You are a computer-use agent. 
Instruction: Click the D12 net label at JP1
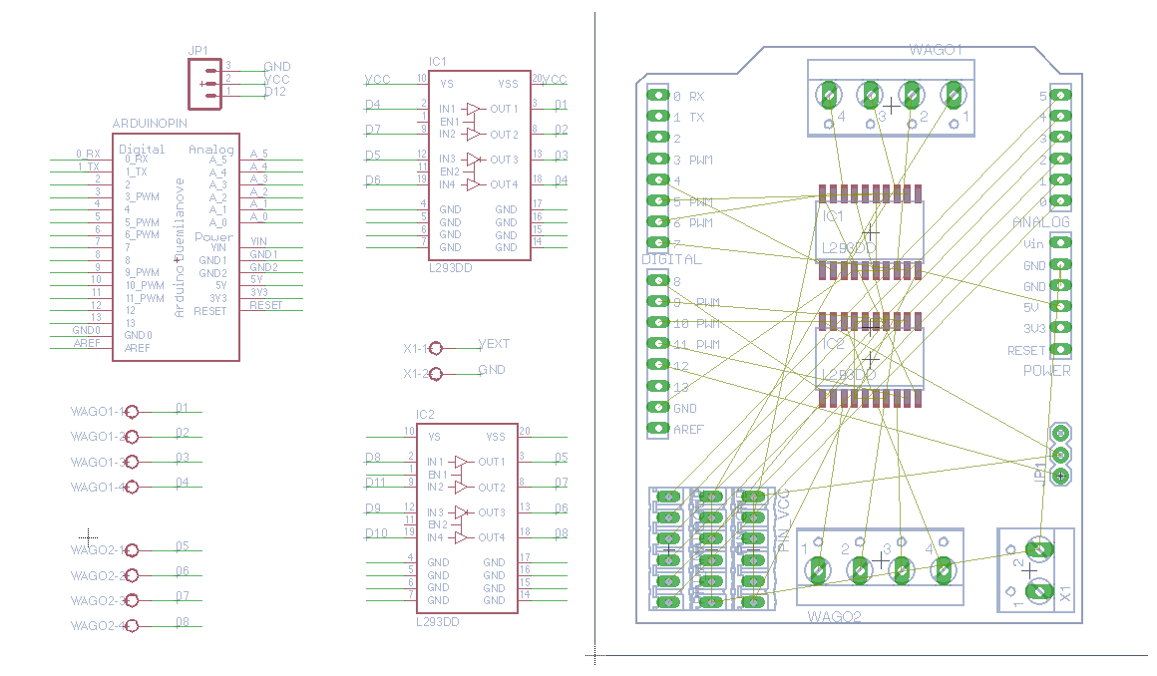(x=274, y=92)
